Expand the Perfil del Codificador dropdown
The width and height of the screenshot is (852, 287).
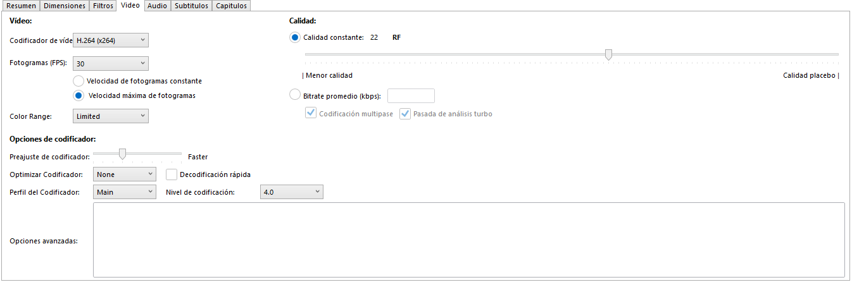click(x=124, y=192)
